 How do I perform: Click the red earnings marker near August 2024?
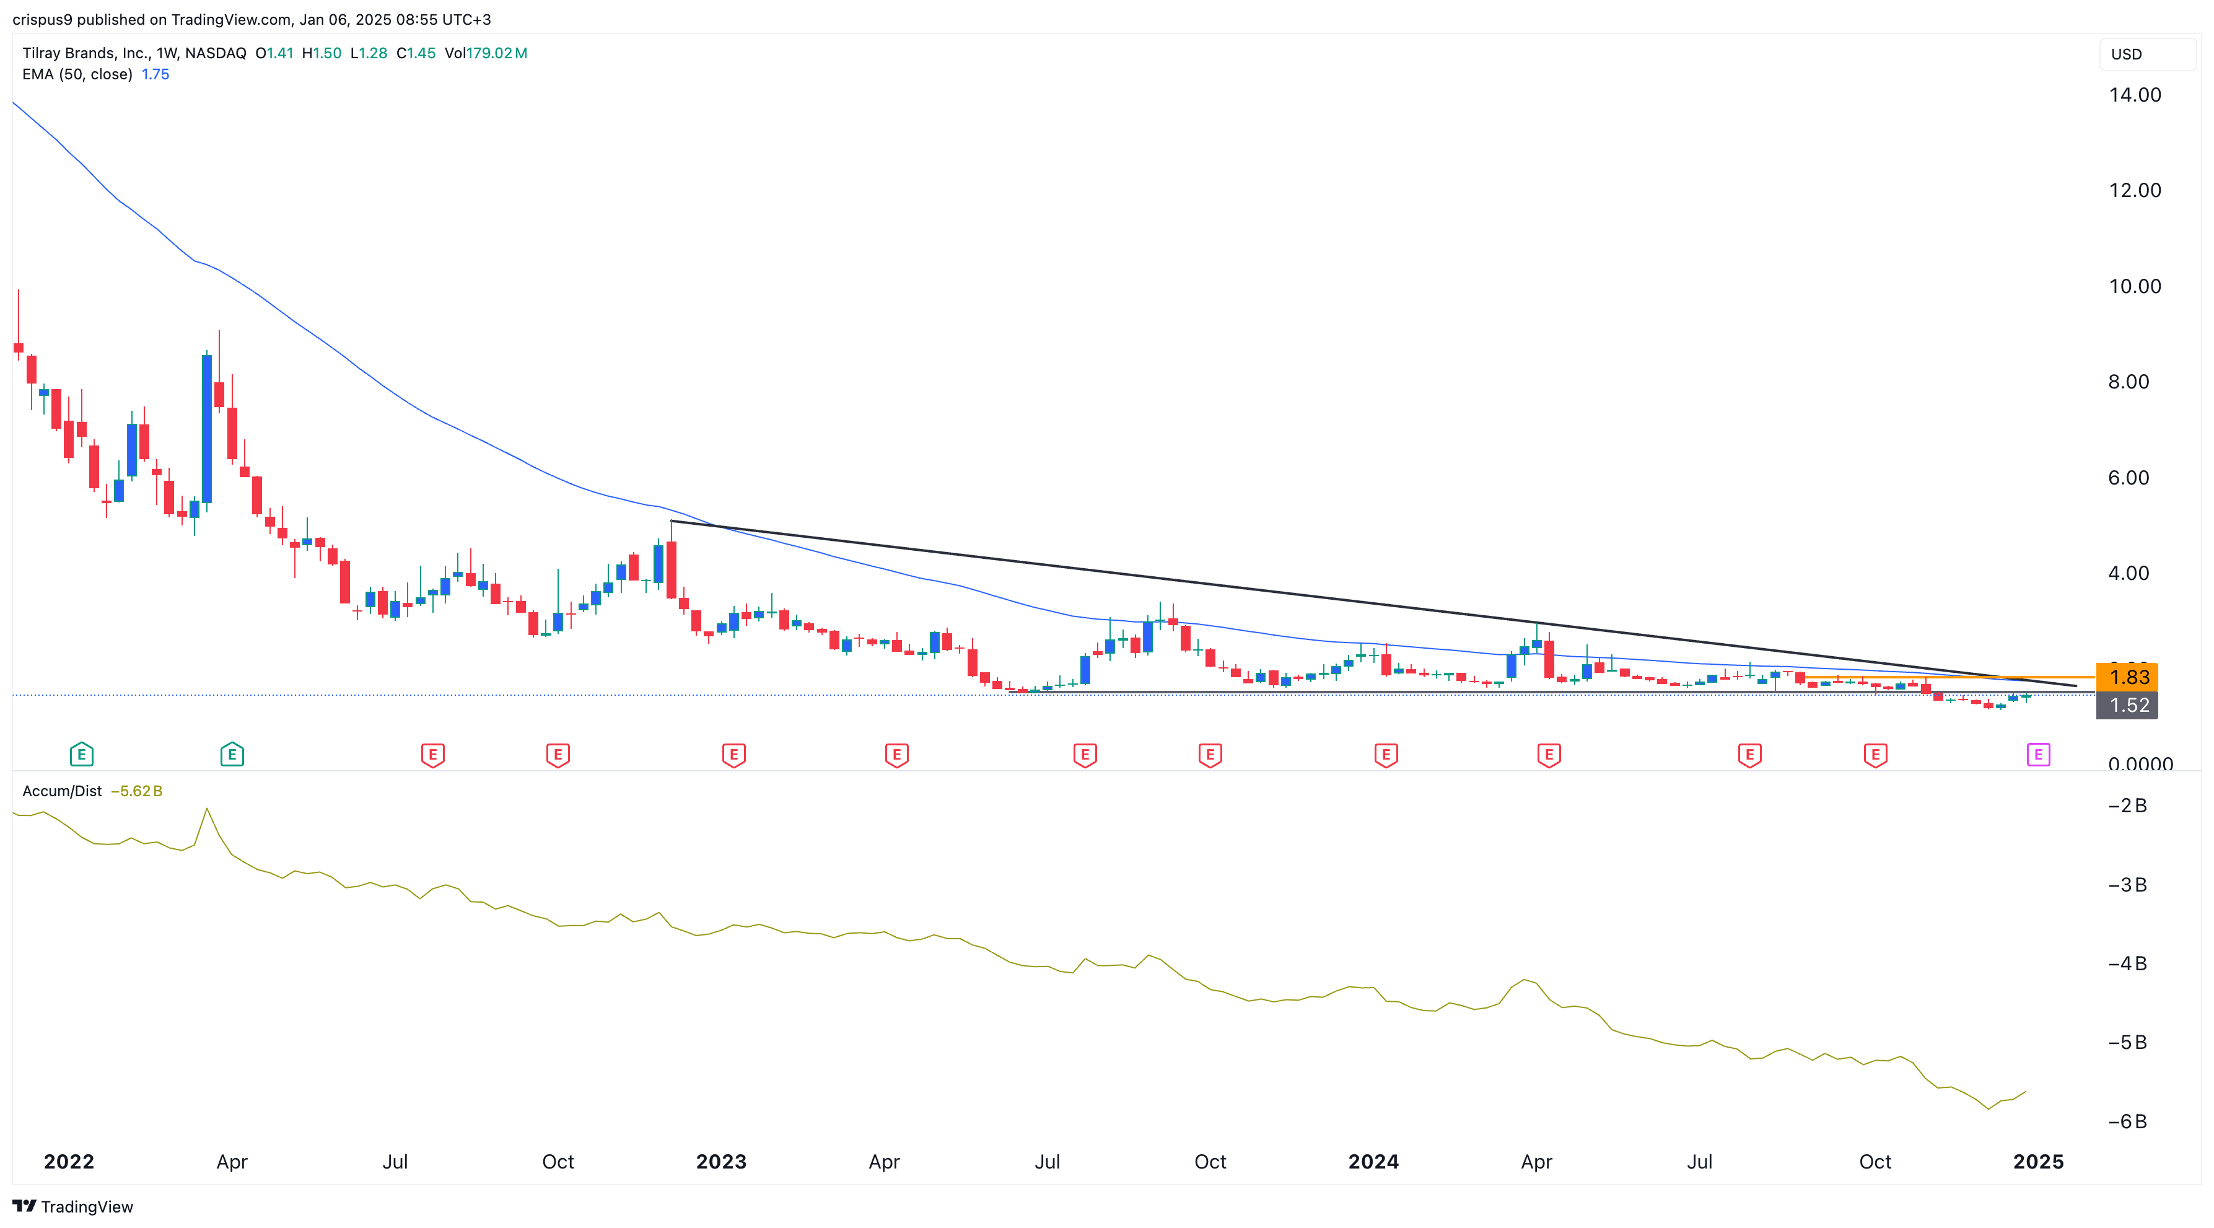click(x=1750, y=755)
